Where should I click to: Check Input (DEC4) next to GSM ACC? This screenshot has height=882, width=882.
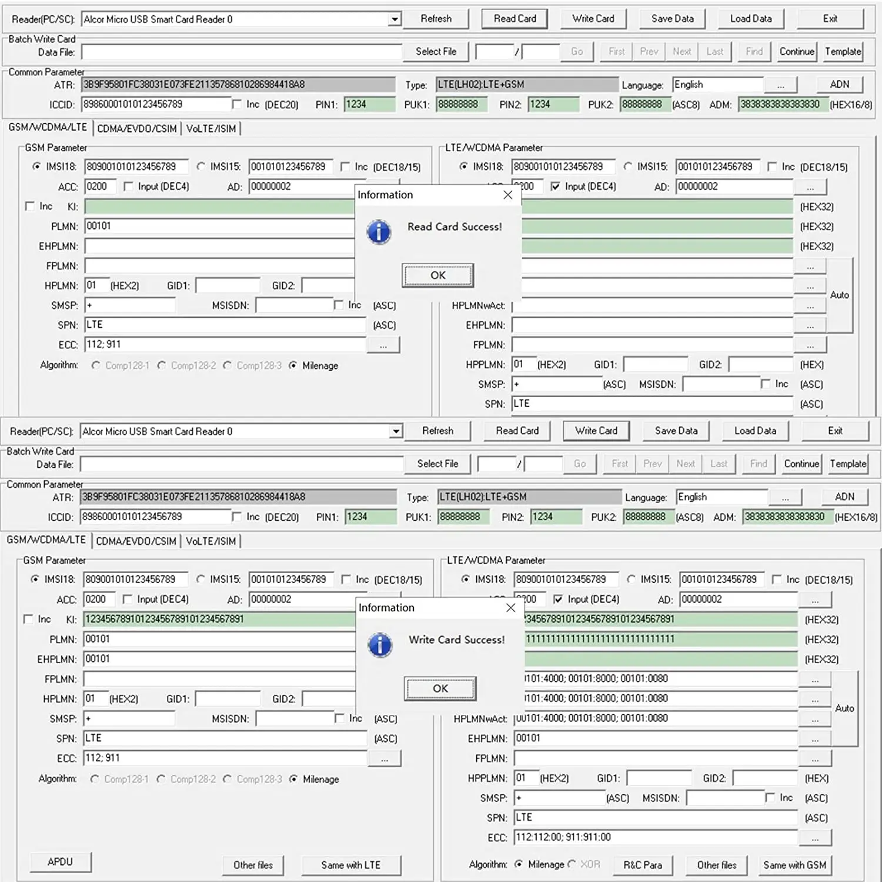(x=129, y=187)
